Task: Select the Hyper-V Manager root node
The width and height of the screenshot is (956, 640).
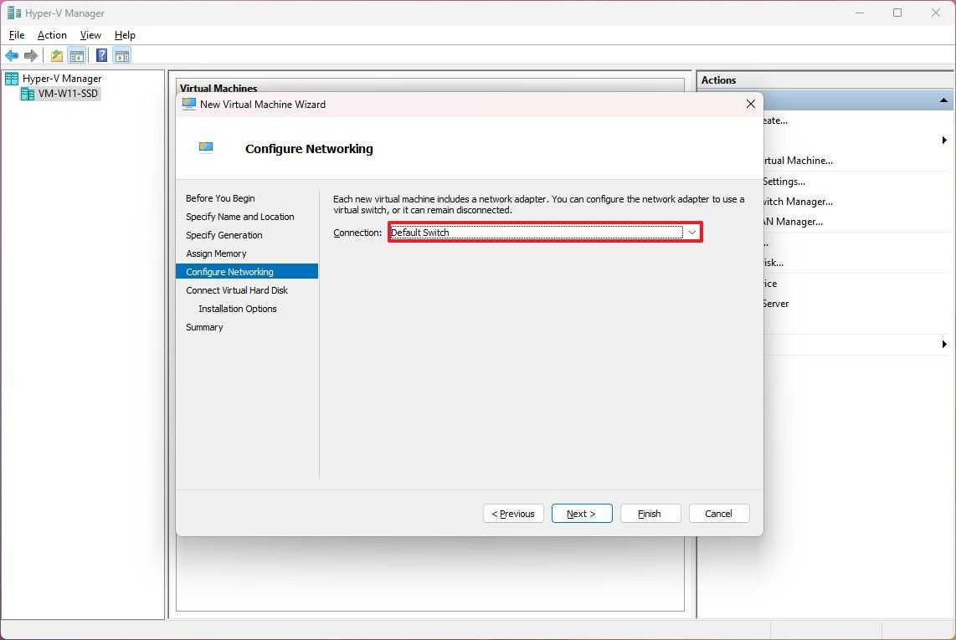Action: point(61,79)
